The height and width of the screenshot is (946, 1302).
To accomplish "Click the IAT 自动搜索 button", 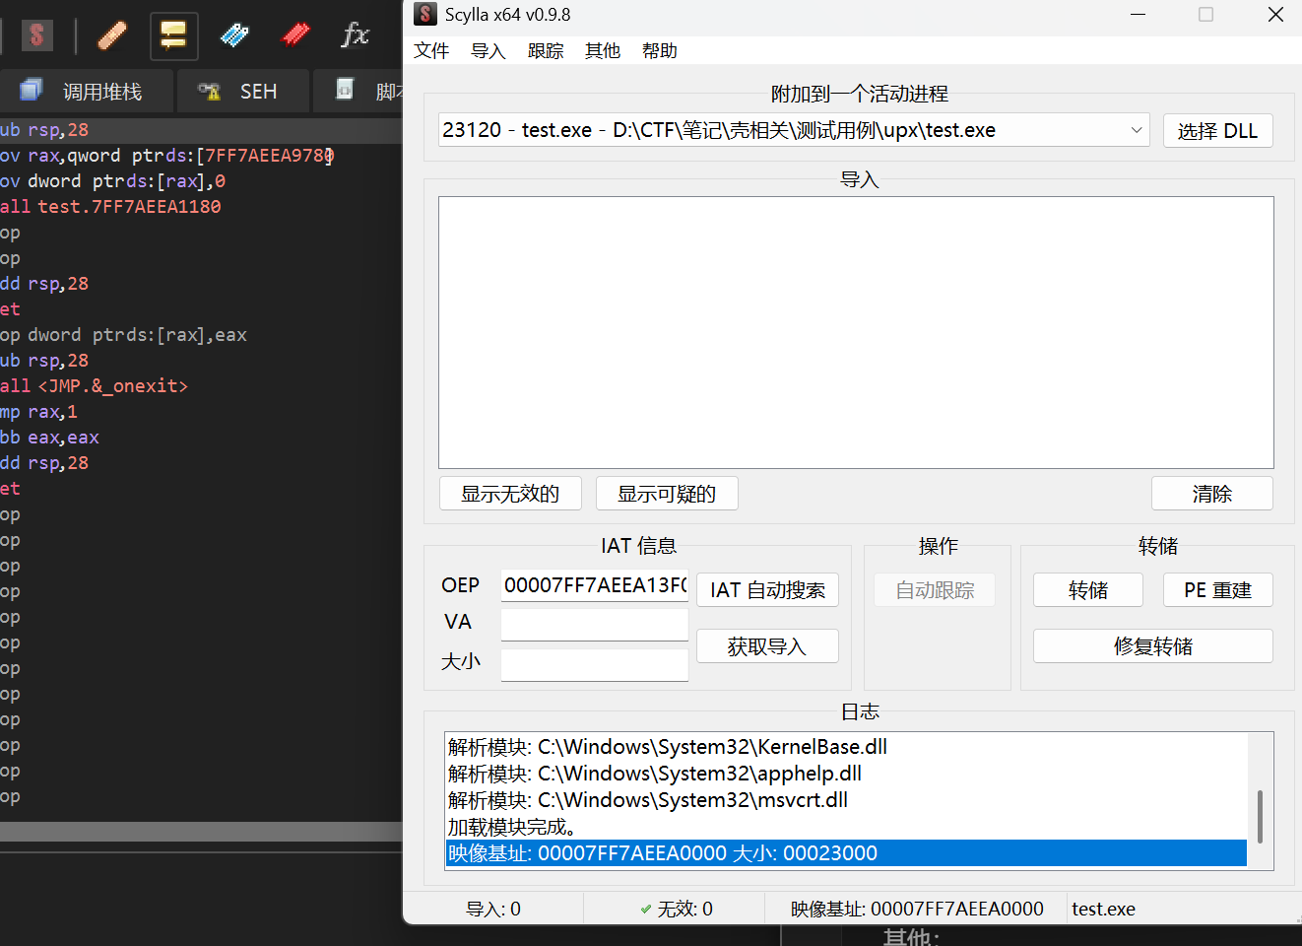I will (x=768, y=590).
